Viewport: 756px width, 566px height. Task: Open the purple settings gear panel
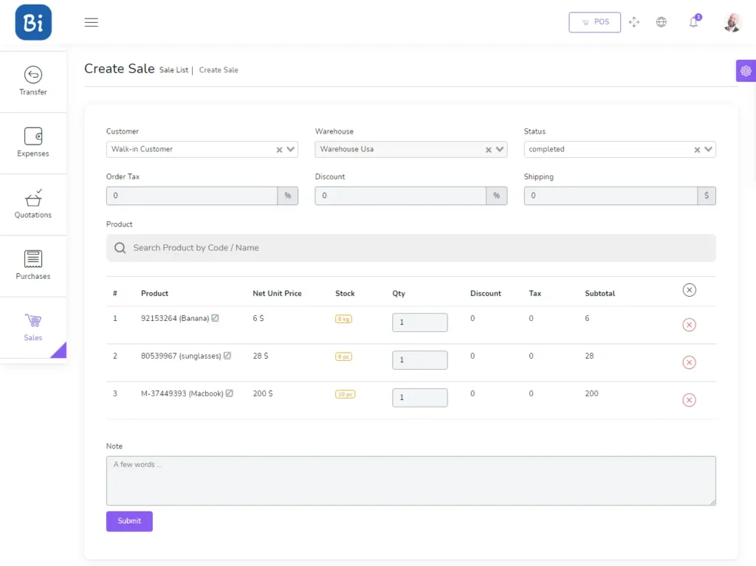[746, 71]
